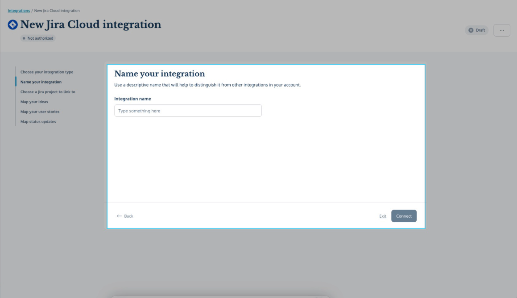Click the New Jira Cloud integration breadcrumb text
The height and width of the screenshot is (298, 517).
(x=57, y=11)
